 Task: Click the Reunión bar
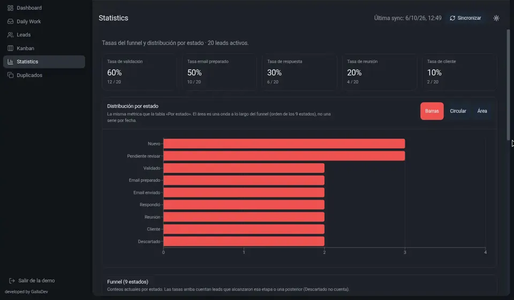coord(244,217)
